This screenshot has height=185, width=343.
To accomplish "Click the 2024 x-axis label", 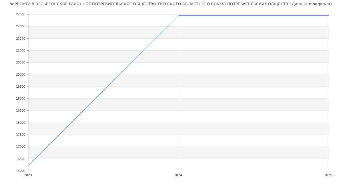I will pyautogui.click(x=178, y=175).
